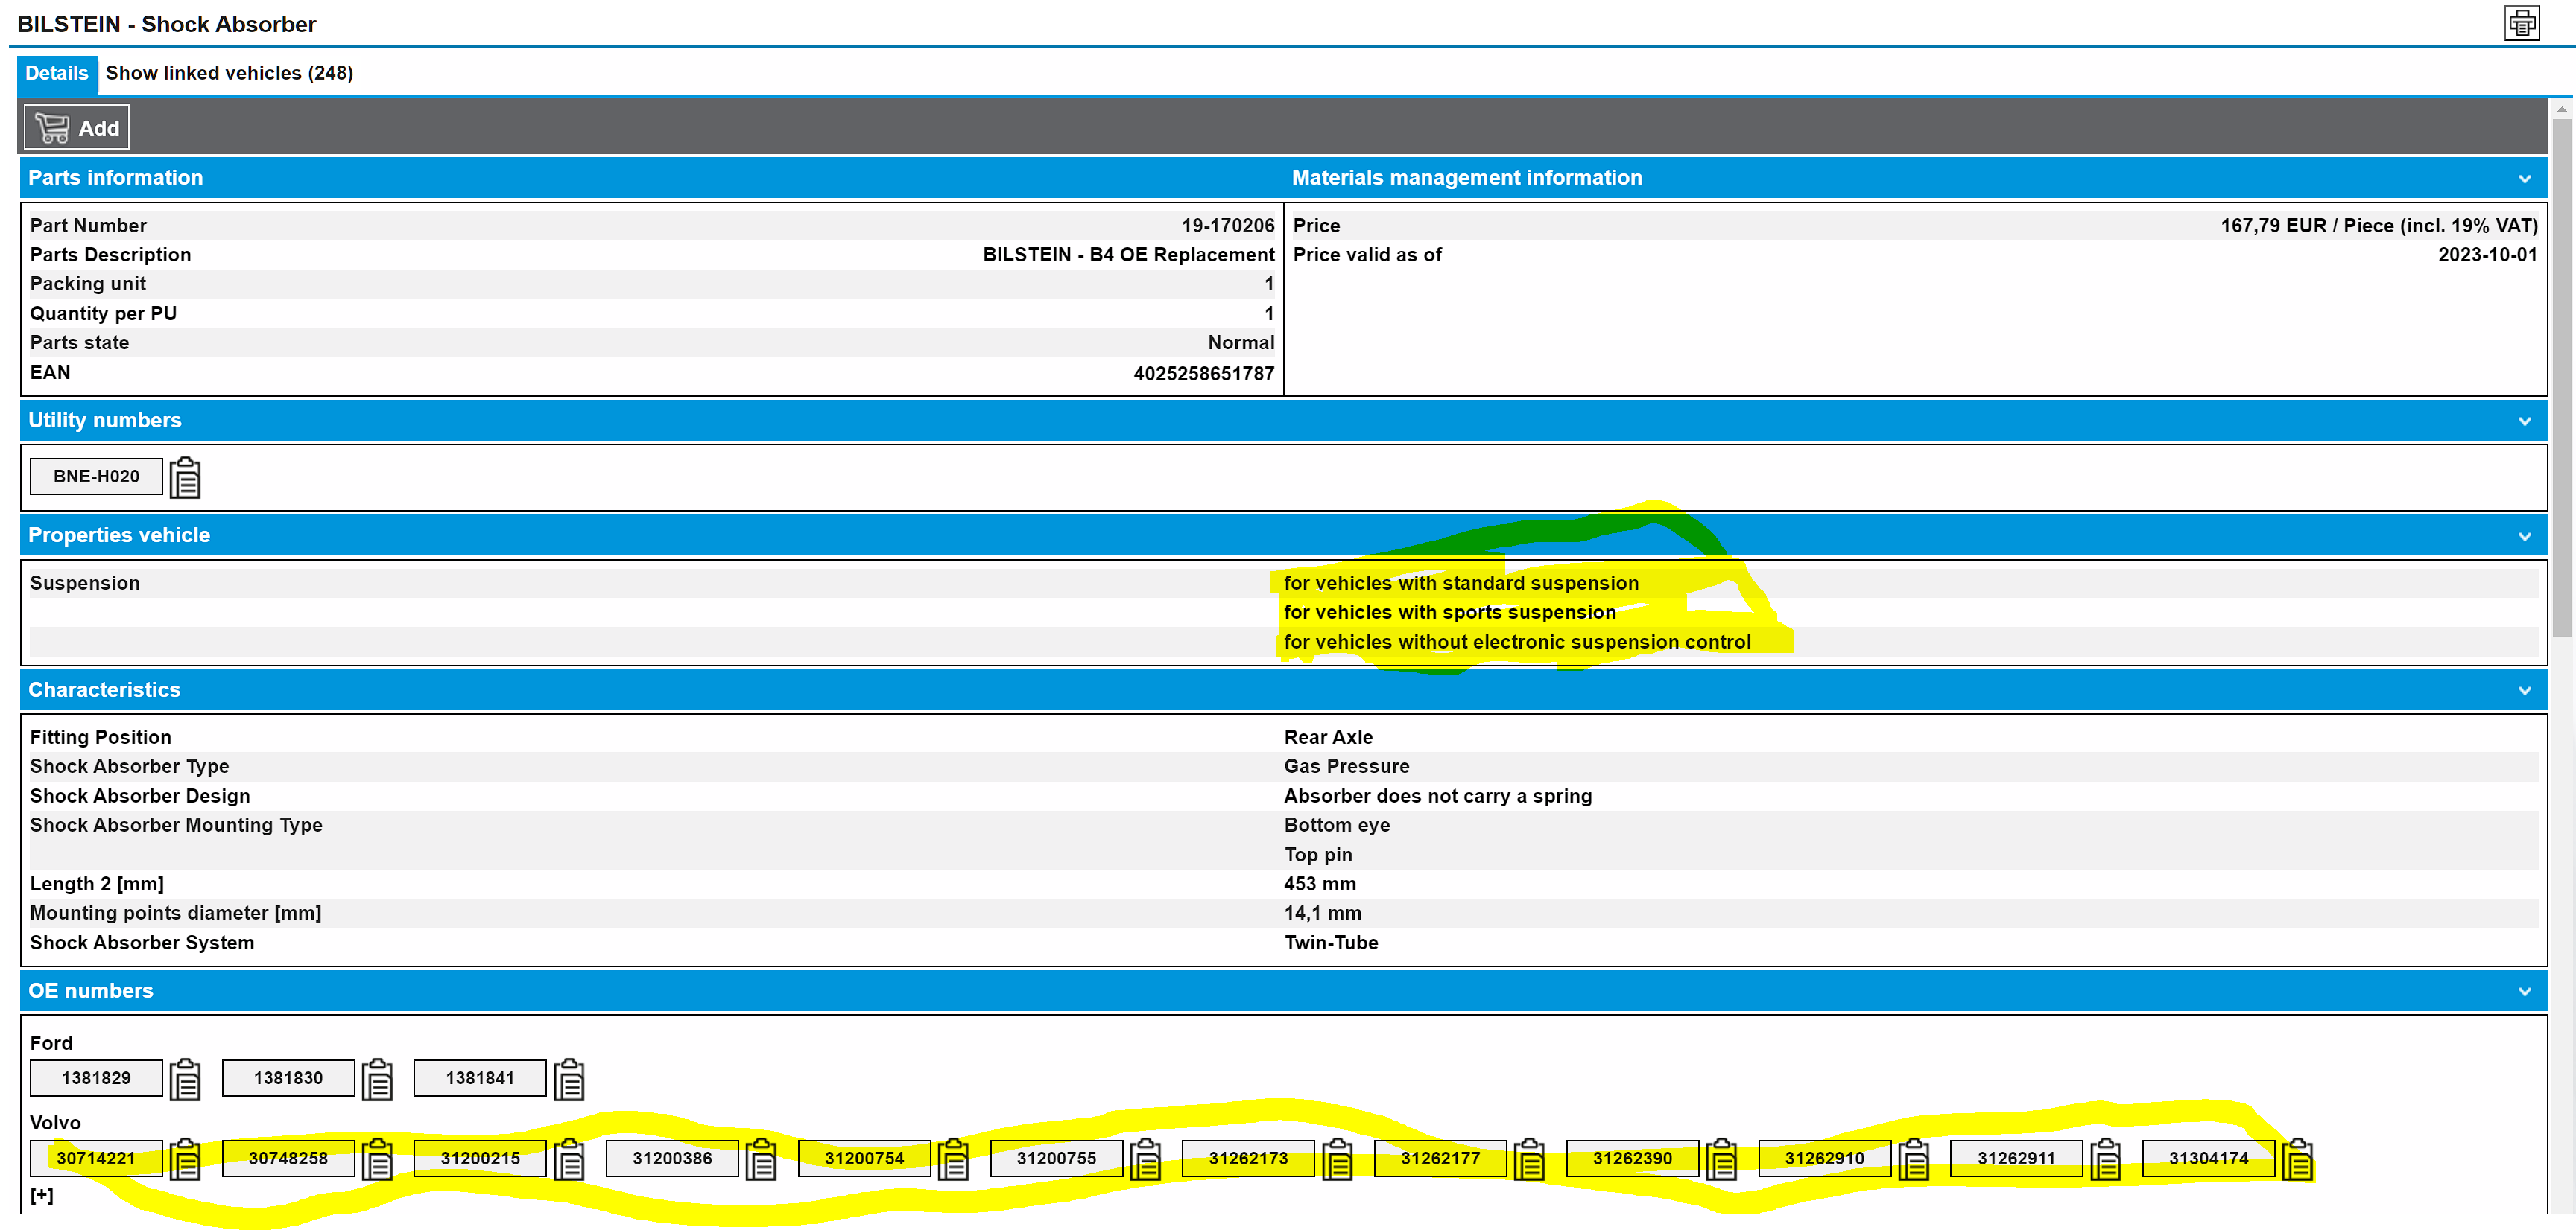The image size is (2576, 1230).
Task: Click 'for vehicles with sports suspension' text
Action: coord(1449,613)
